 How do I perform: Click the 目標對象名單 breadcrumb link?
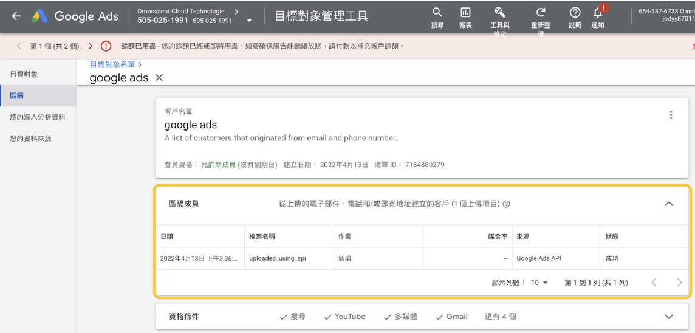(112, 64)
